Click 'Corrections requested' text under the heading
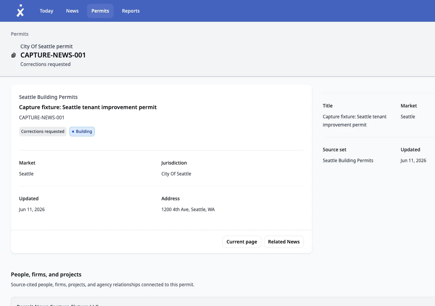 pos(46,64)
